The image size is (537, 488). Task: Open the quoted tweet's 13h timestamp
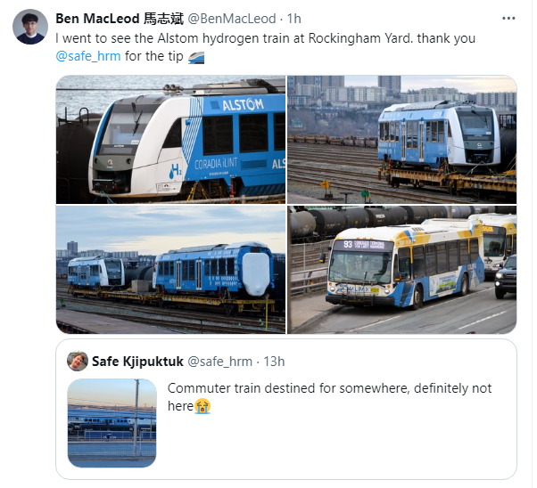pos(275,361)
